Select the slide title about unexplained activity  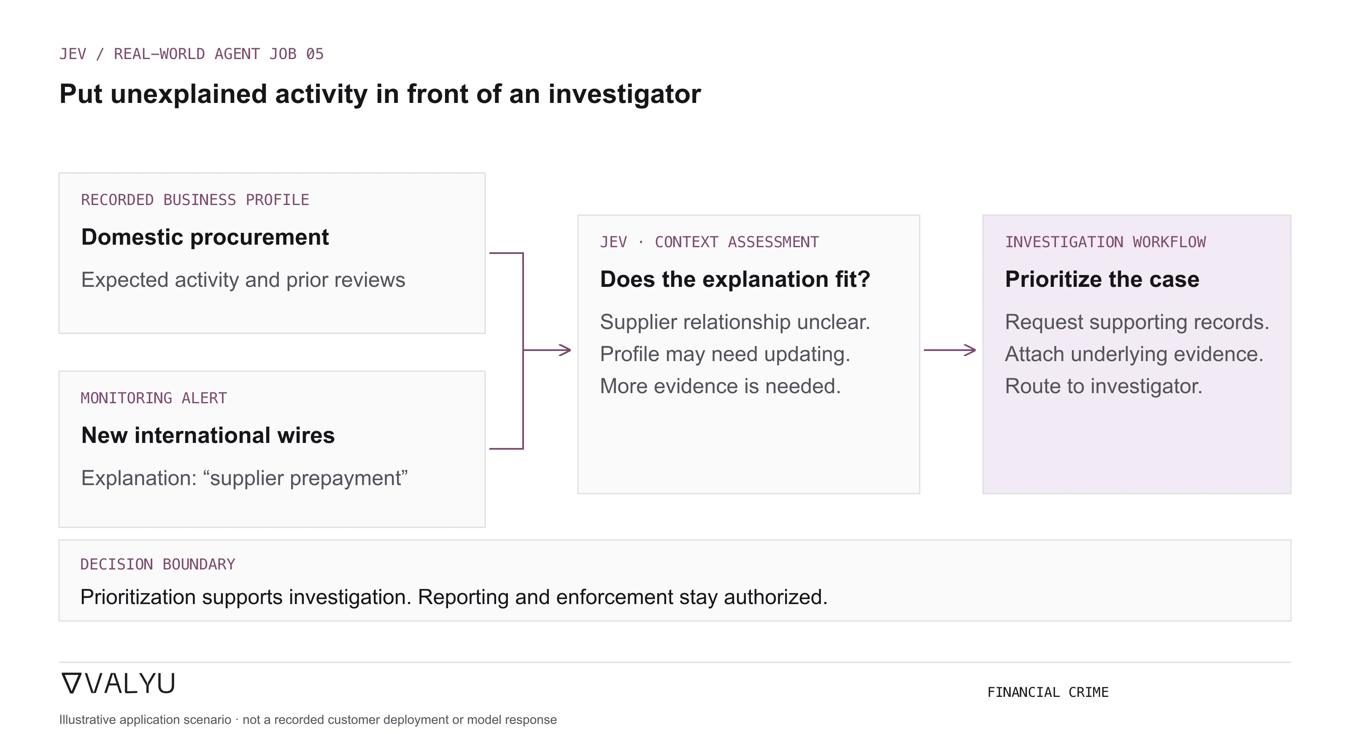point(380,94)
